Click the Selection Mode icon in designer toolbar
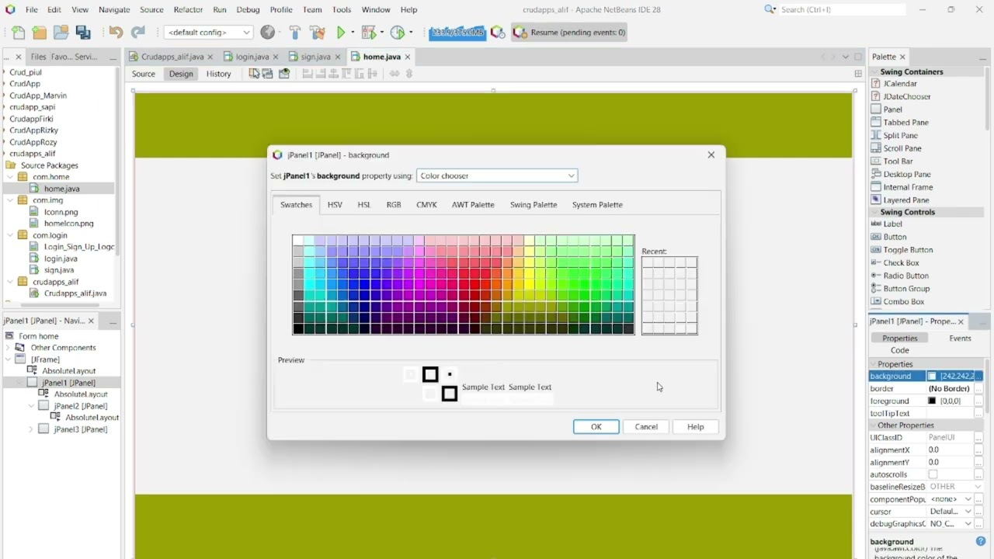994x559 pixels. point(254,74)
